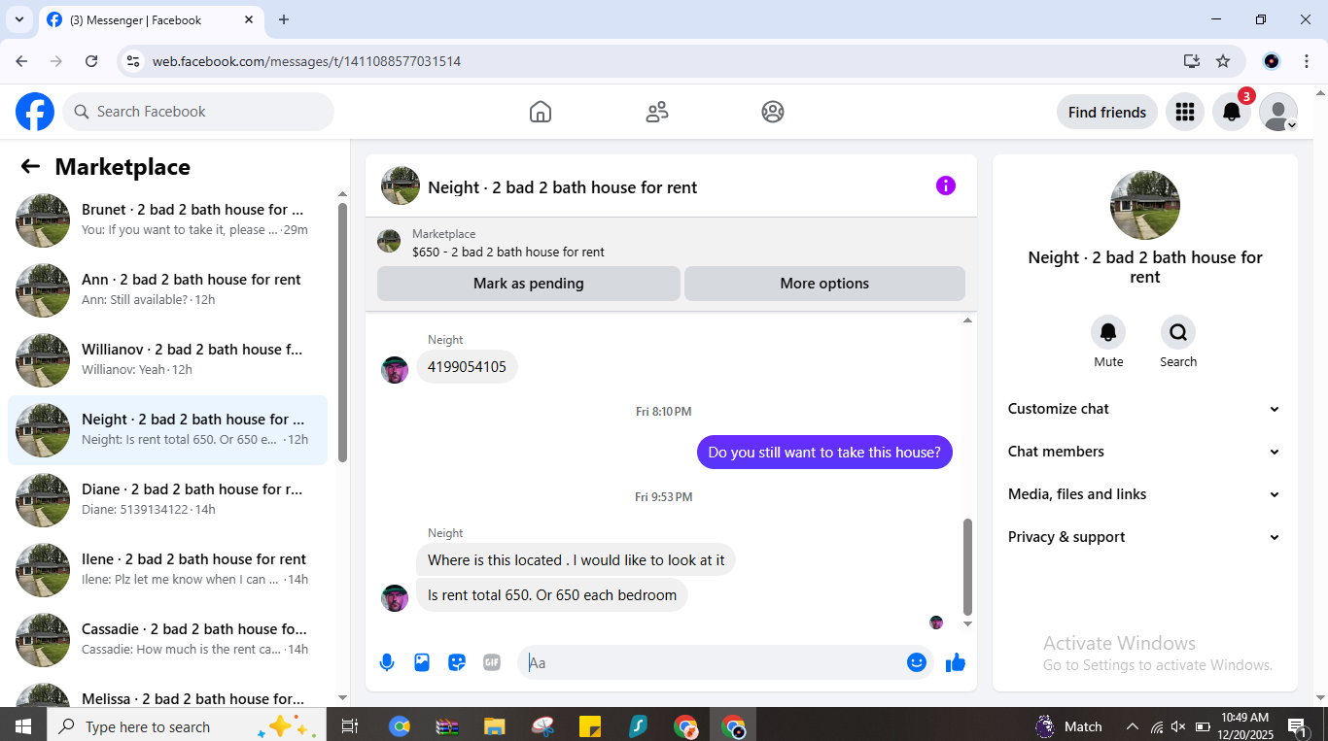Choose a sticker from the sticker icon
Image resolution: width=1328 pixels, height=741 pixels.
point(457,662)
